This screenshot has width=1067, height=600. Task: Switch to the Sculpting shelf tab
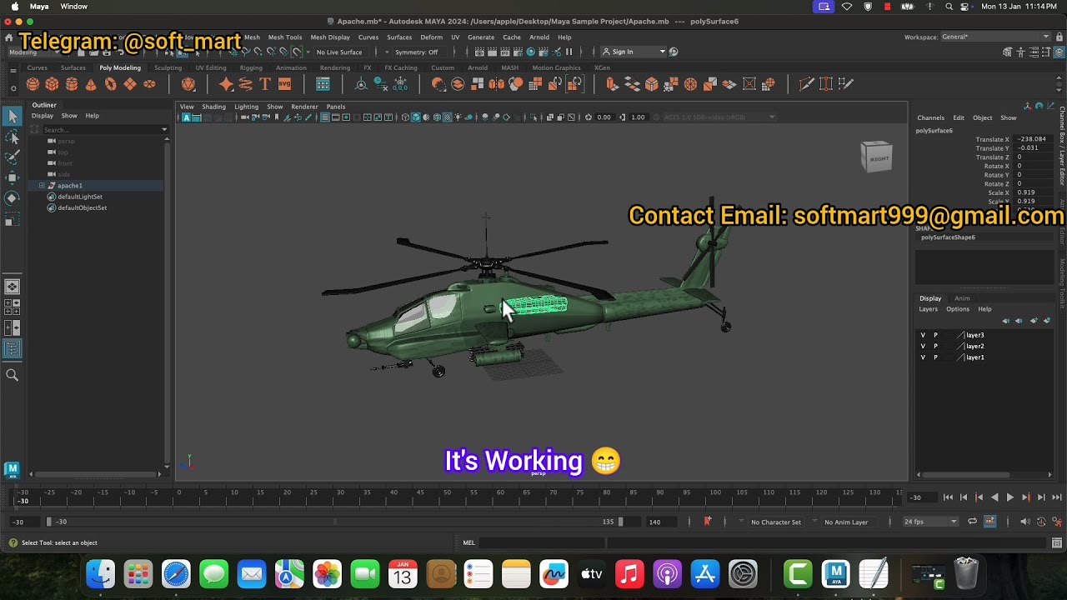(x=168, y=67)
